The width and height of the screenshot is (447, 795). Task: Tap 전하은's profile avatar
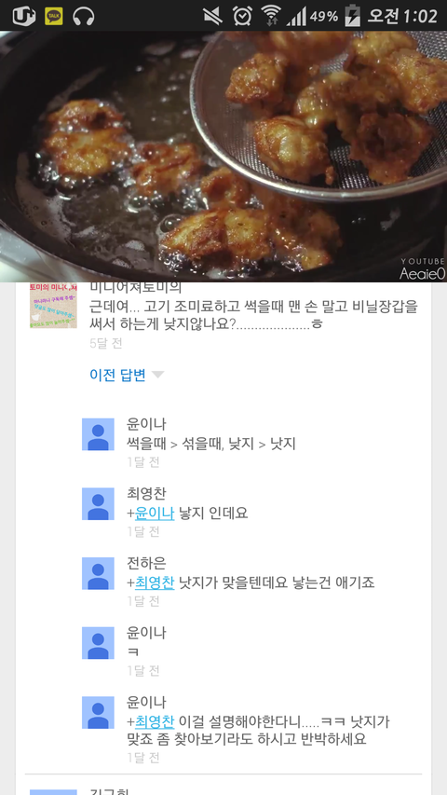click(98, 573)
